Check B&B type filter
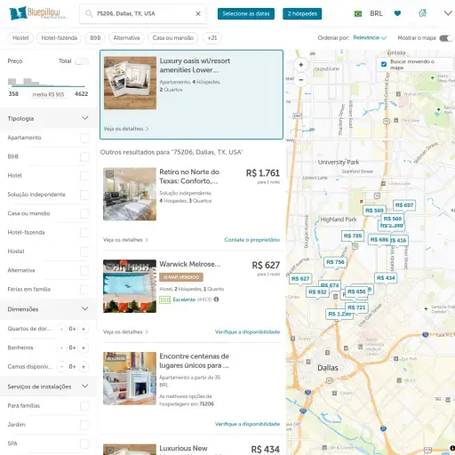The image size is (455, 455). pyautogui.click(x=84, y=157)
